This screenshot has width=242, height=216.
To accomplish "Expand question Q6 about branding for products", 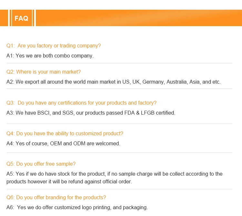I will (x=56, y=197).
